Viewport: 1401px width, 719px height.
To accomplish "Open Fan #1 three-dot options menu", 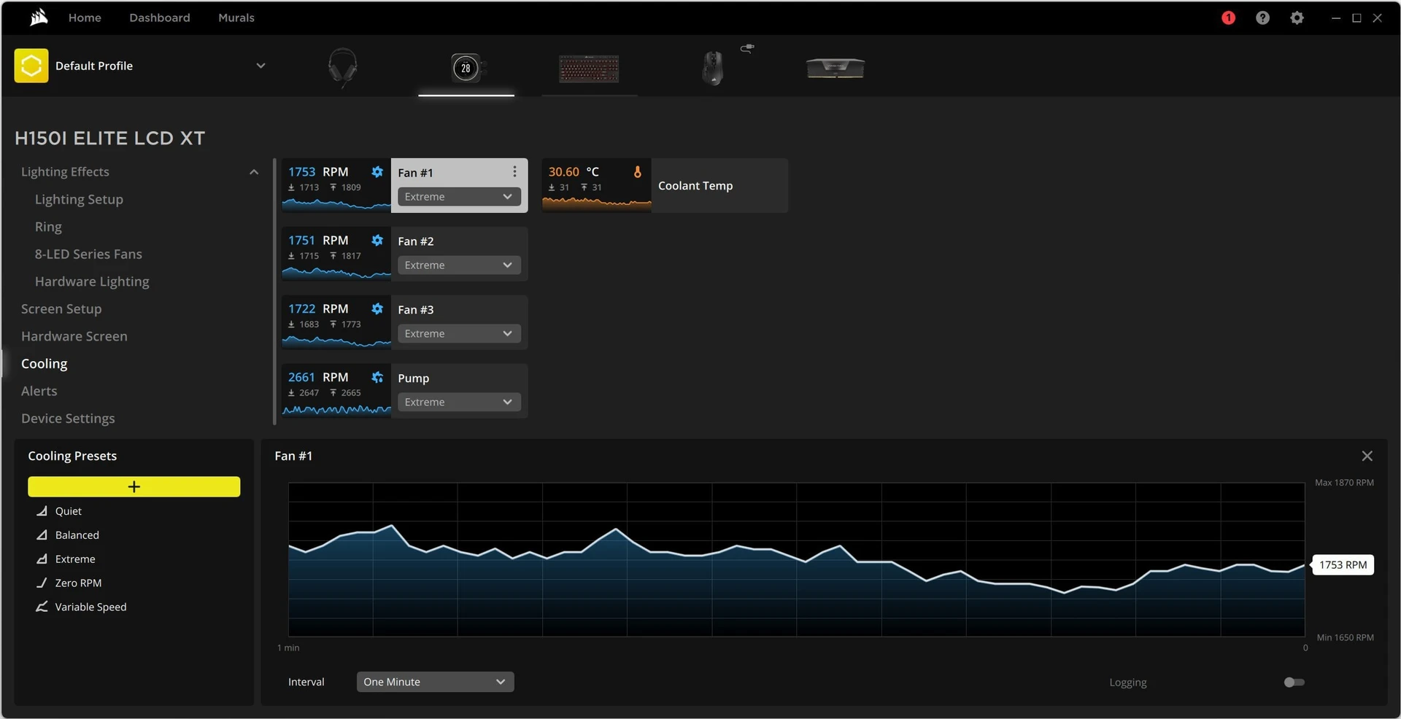I will 514,171.
